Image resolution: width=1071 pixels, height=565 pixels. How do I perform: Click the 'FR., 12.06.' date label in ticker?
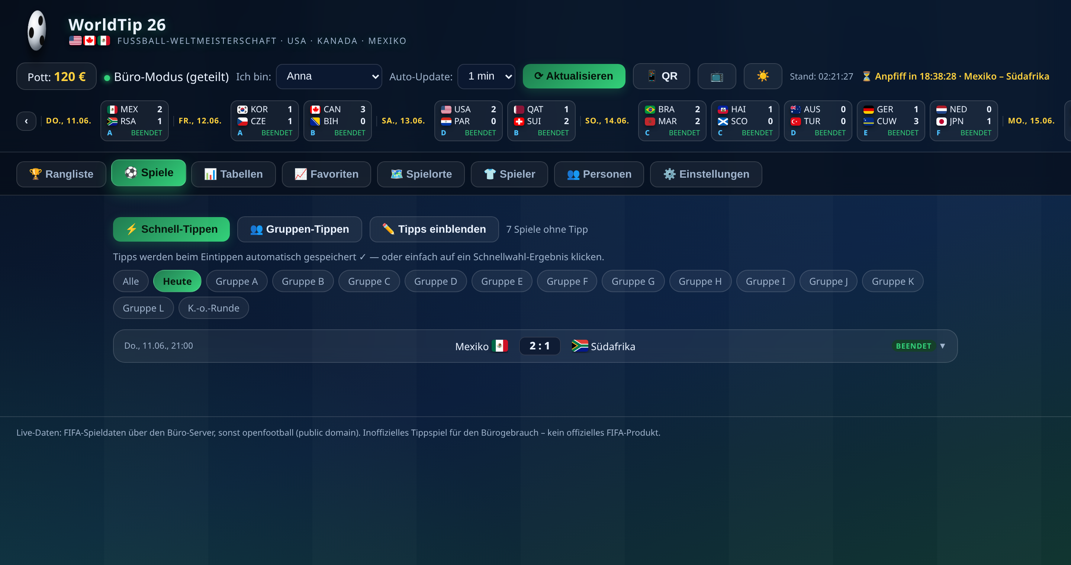click(200, 121)
